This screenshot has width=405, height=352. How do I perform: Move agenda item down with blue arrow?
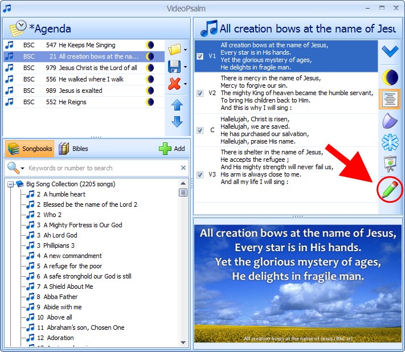click(x=177, y=122)
